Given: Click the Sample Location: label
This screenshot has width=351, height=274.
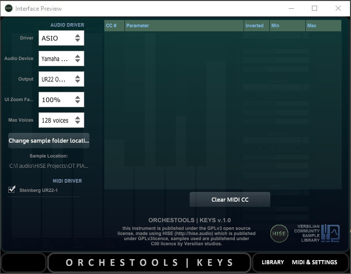Looking at the screenshot, I should pos(49,156).
